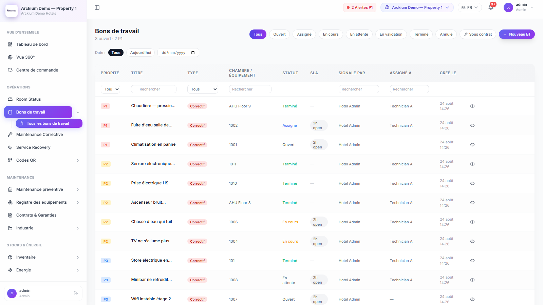Toggle the sidebar collapse icon

[97, 7]
